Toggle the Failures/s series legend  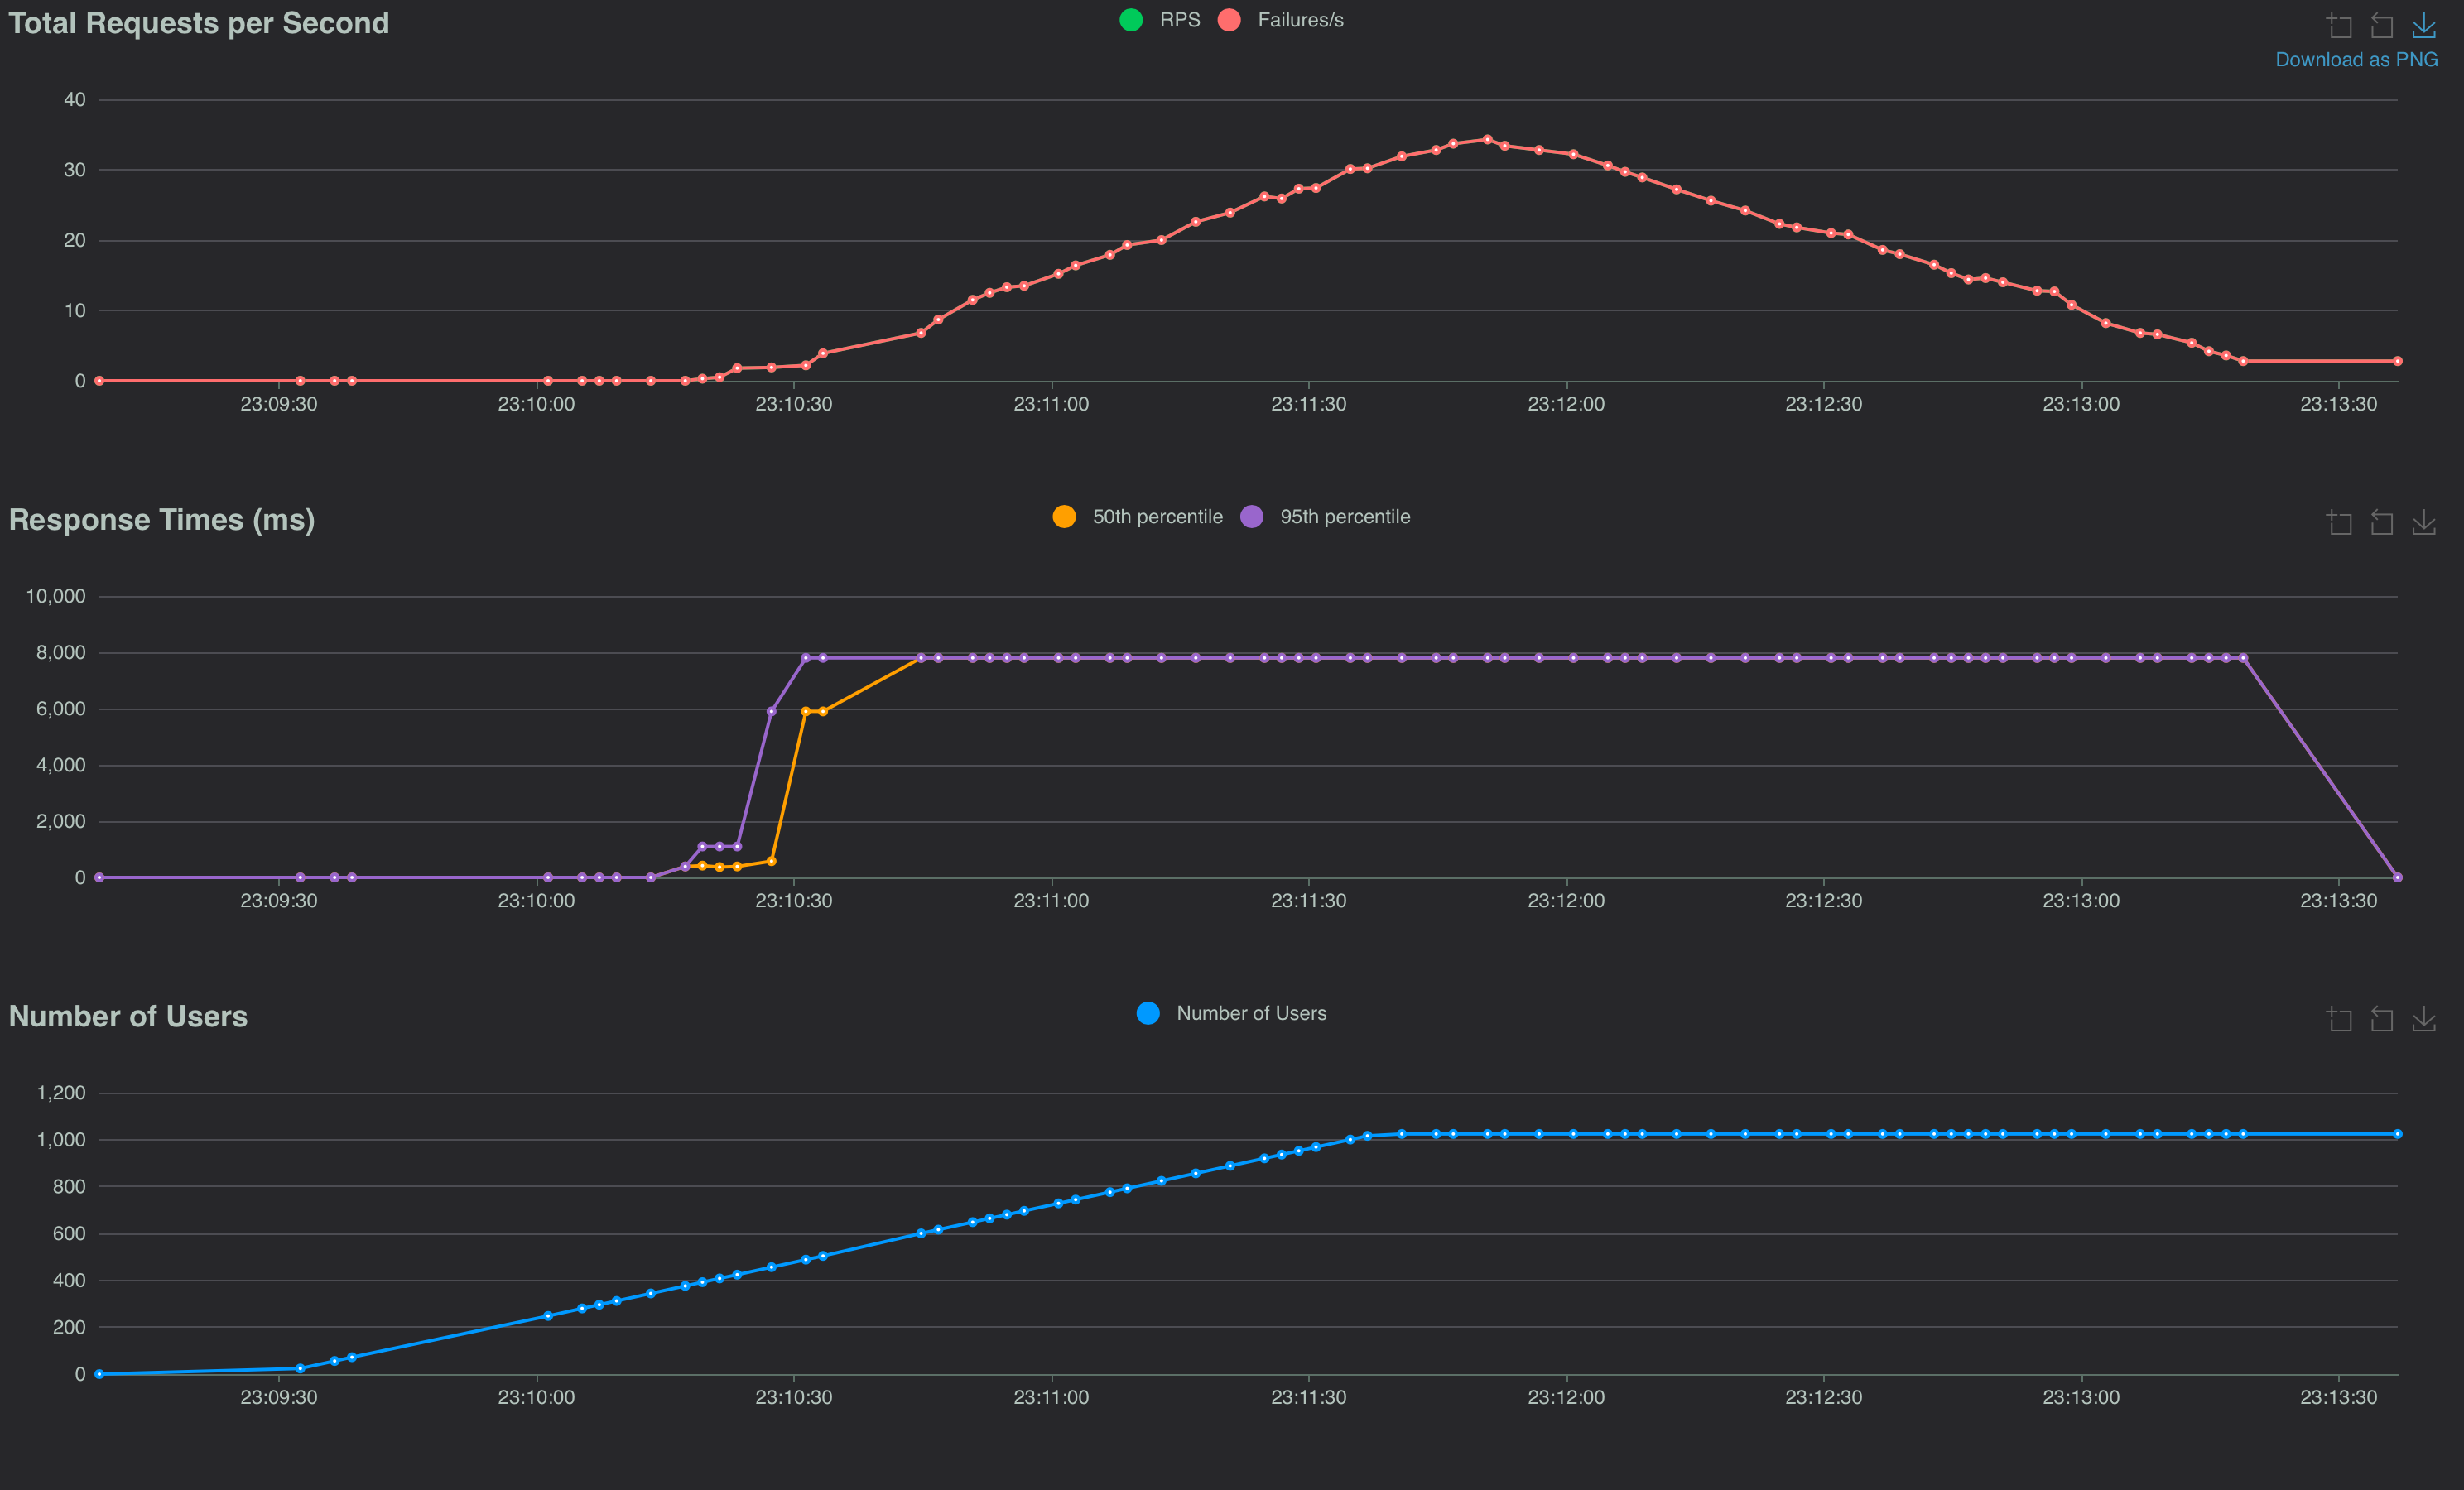click(1299, 20)
